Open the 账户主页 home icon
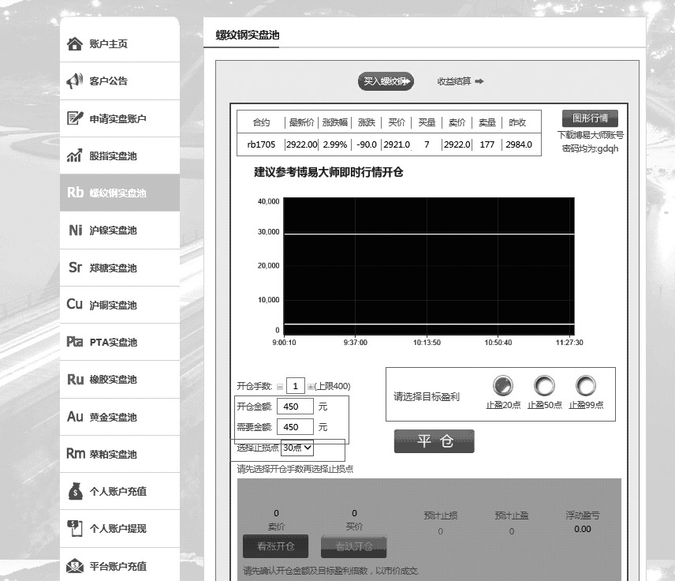Screen dimensions: 675x581 tap(74, 43)
